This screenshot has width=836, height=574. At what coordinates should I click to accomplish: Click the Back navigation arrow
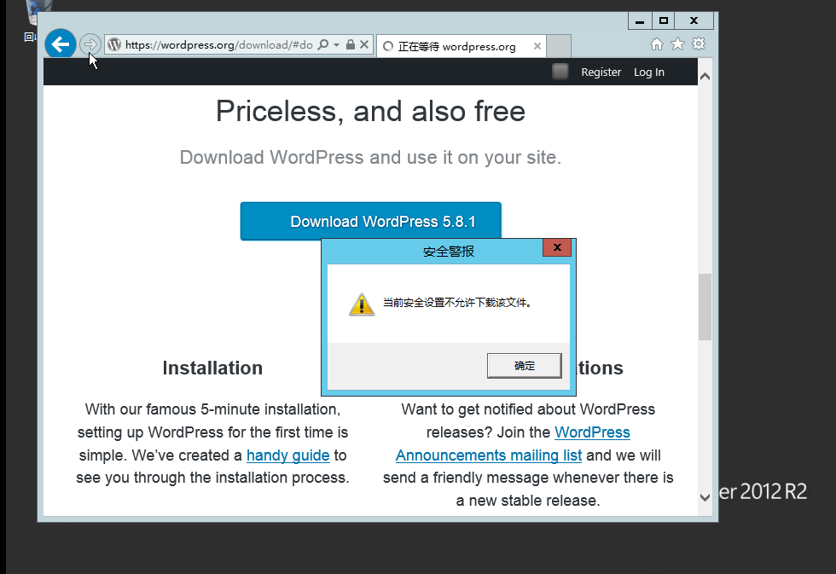pos(60,43)
